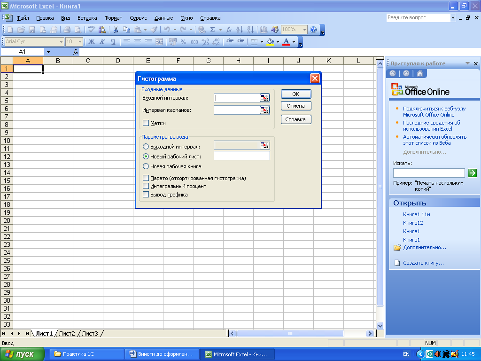Click the task pane Home icon
481x361 pixels.
(419, 73)
